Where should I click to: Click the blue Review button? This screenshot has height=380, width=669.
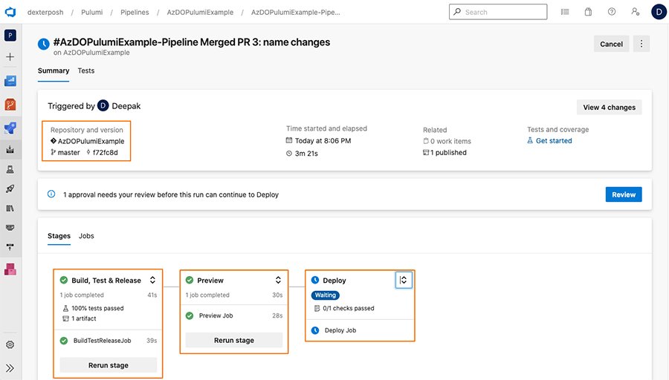[623, 194]
